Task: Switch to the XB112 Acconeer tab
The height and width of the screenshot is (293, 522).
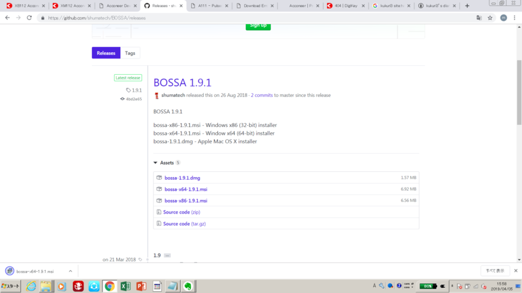Action: point(25,6)
